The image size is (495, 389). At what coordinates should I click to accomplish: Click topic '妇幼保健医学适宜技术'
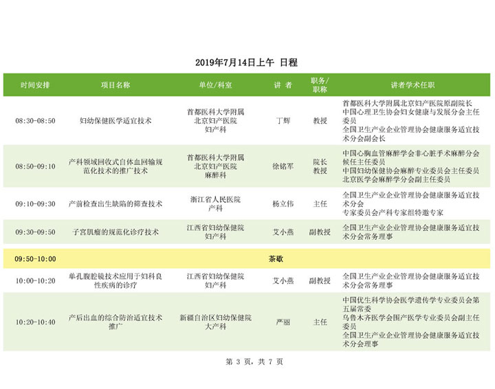pyautogui.click(x=115, y=121)
